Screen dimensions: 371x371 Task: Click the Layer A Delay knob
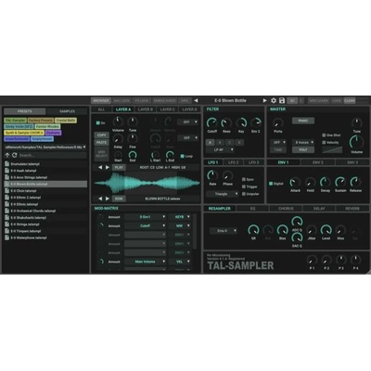tap(118, 139)
